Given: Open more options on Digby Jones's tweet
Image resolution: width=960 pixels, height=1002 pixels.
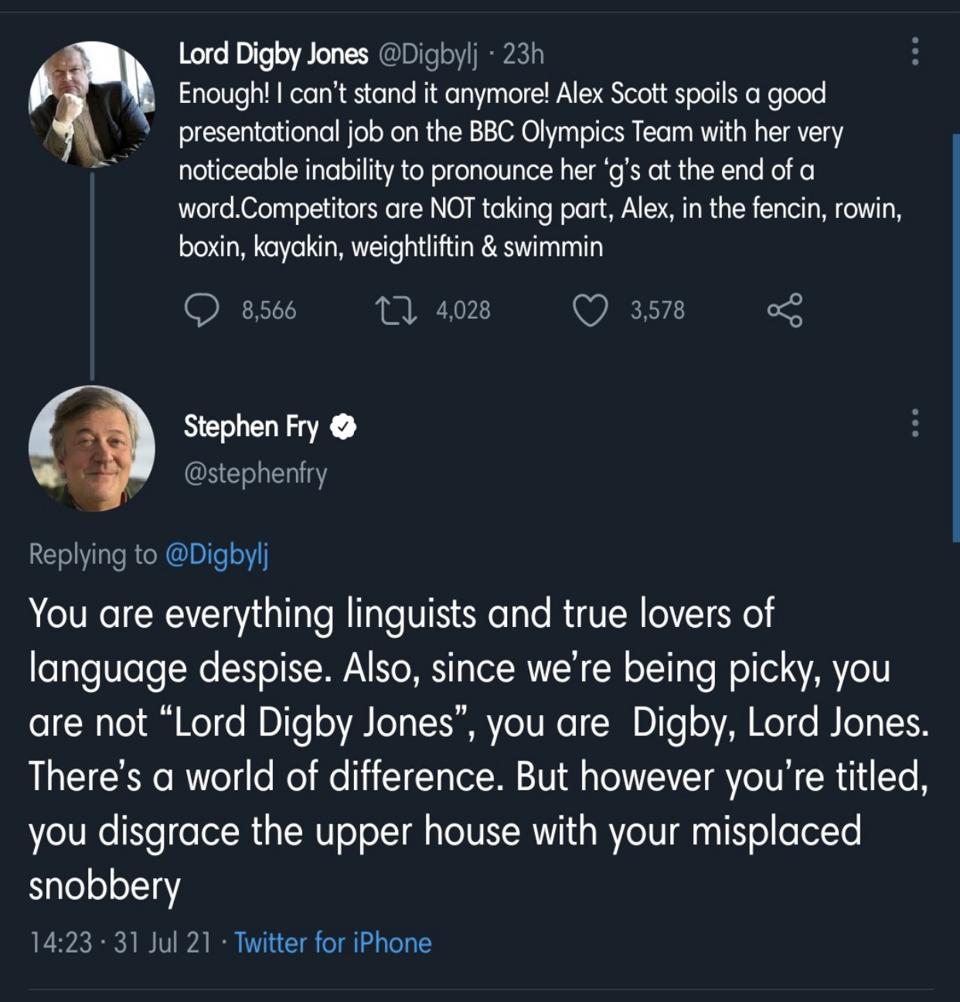Looking at the screenshot, I should (915, 51).
